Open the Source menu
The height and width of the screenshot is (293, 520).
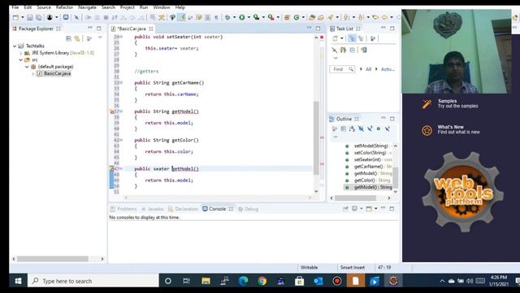(x=44, y=7)
